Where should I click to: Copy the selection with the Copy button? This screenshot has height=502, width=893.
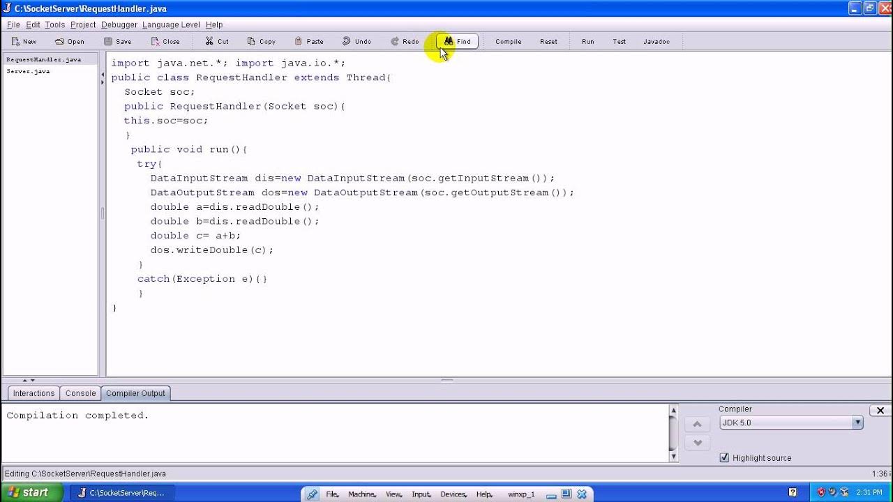[262, 42]
